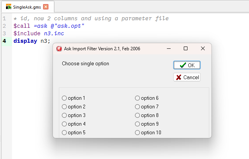Screen dimensions: 249x159
Task: Confirm selection with the OK button
Action: pyautogui.click(x=187, y=65)
